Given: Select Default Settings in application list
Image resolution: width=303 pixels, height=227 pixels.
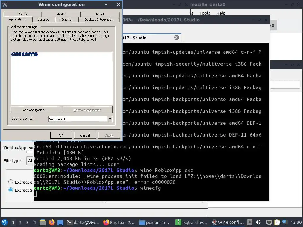Looking at the screenshot, I should pos(24,55).
